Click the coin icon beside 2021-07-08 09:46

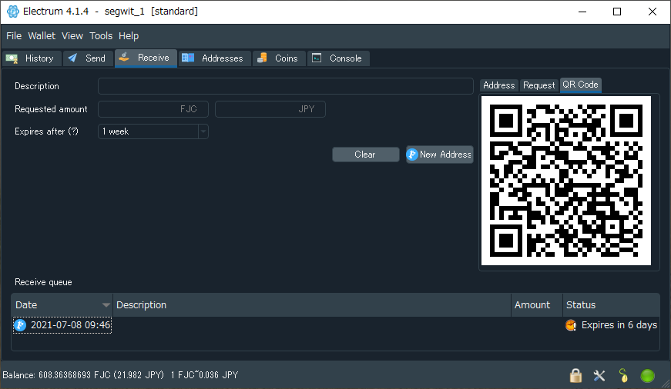click(x=20, y=325)
